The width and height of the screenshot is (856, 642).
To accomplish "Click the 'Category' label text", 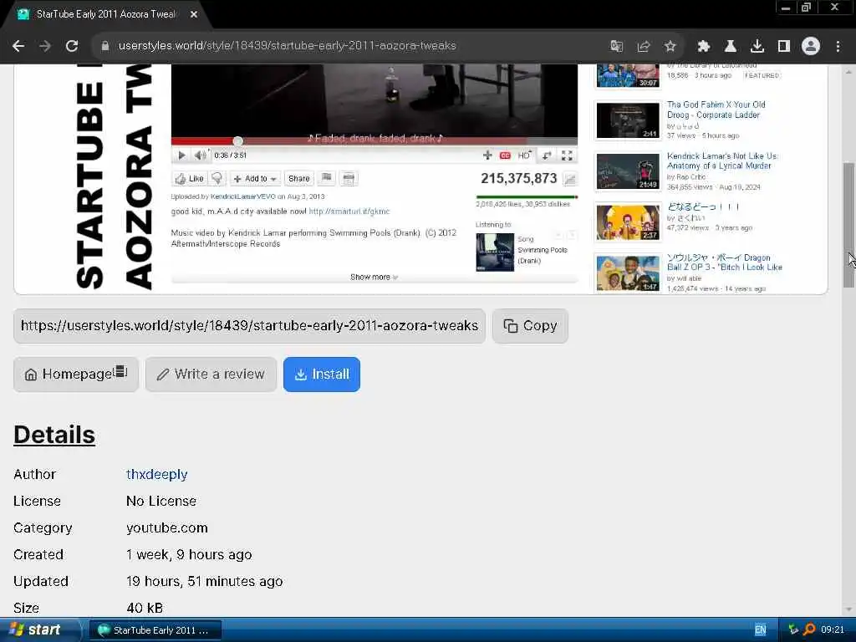I will (x=43, y=528).
